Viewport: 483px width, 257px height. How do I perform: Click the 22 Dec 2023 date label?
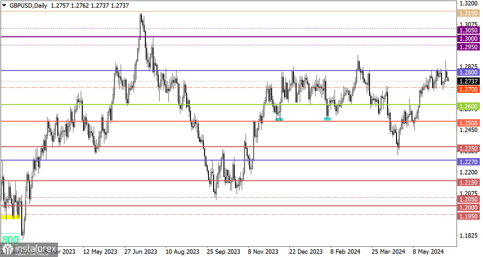point(306,251)
